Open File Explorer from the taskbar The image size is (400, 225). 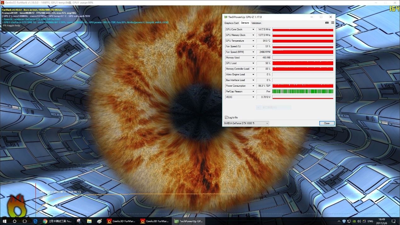pyautogui.click(x=89, y=221)
